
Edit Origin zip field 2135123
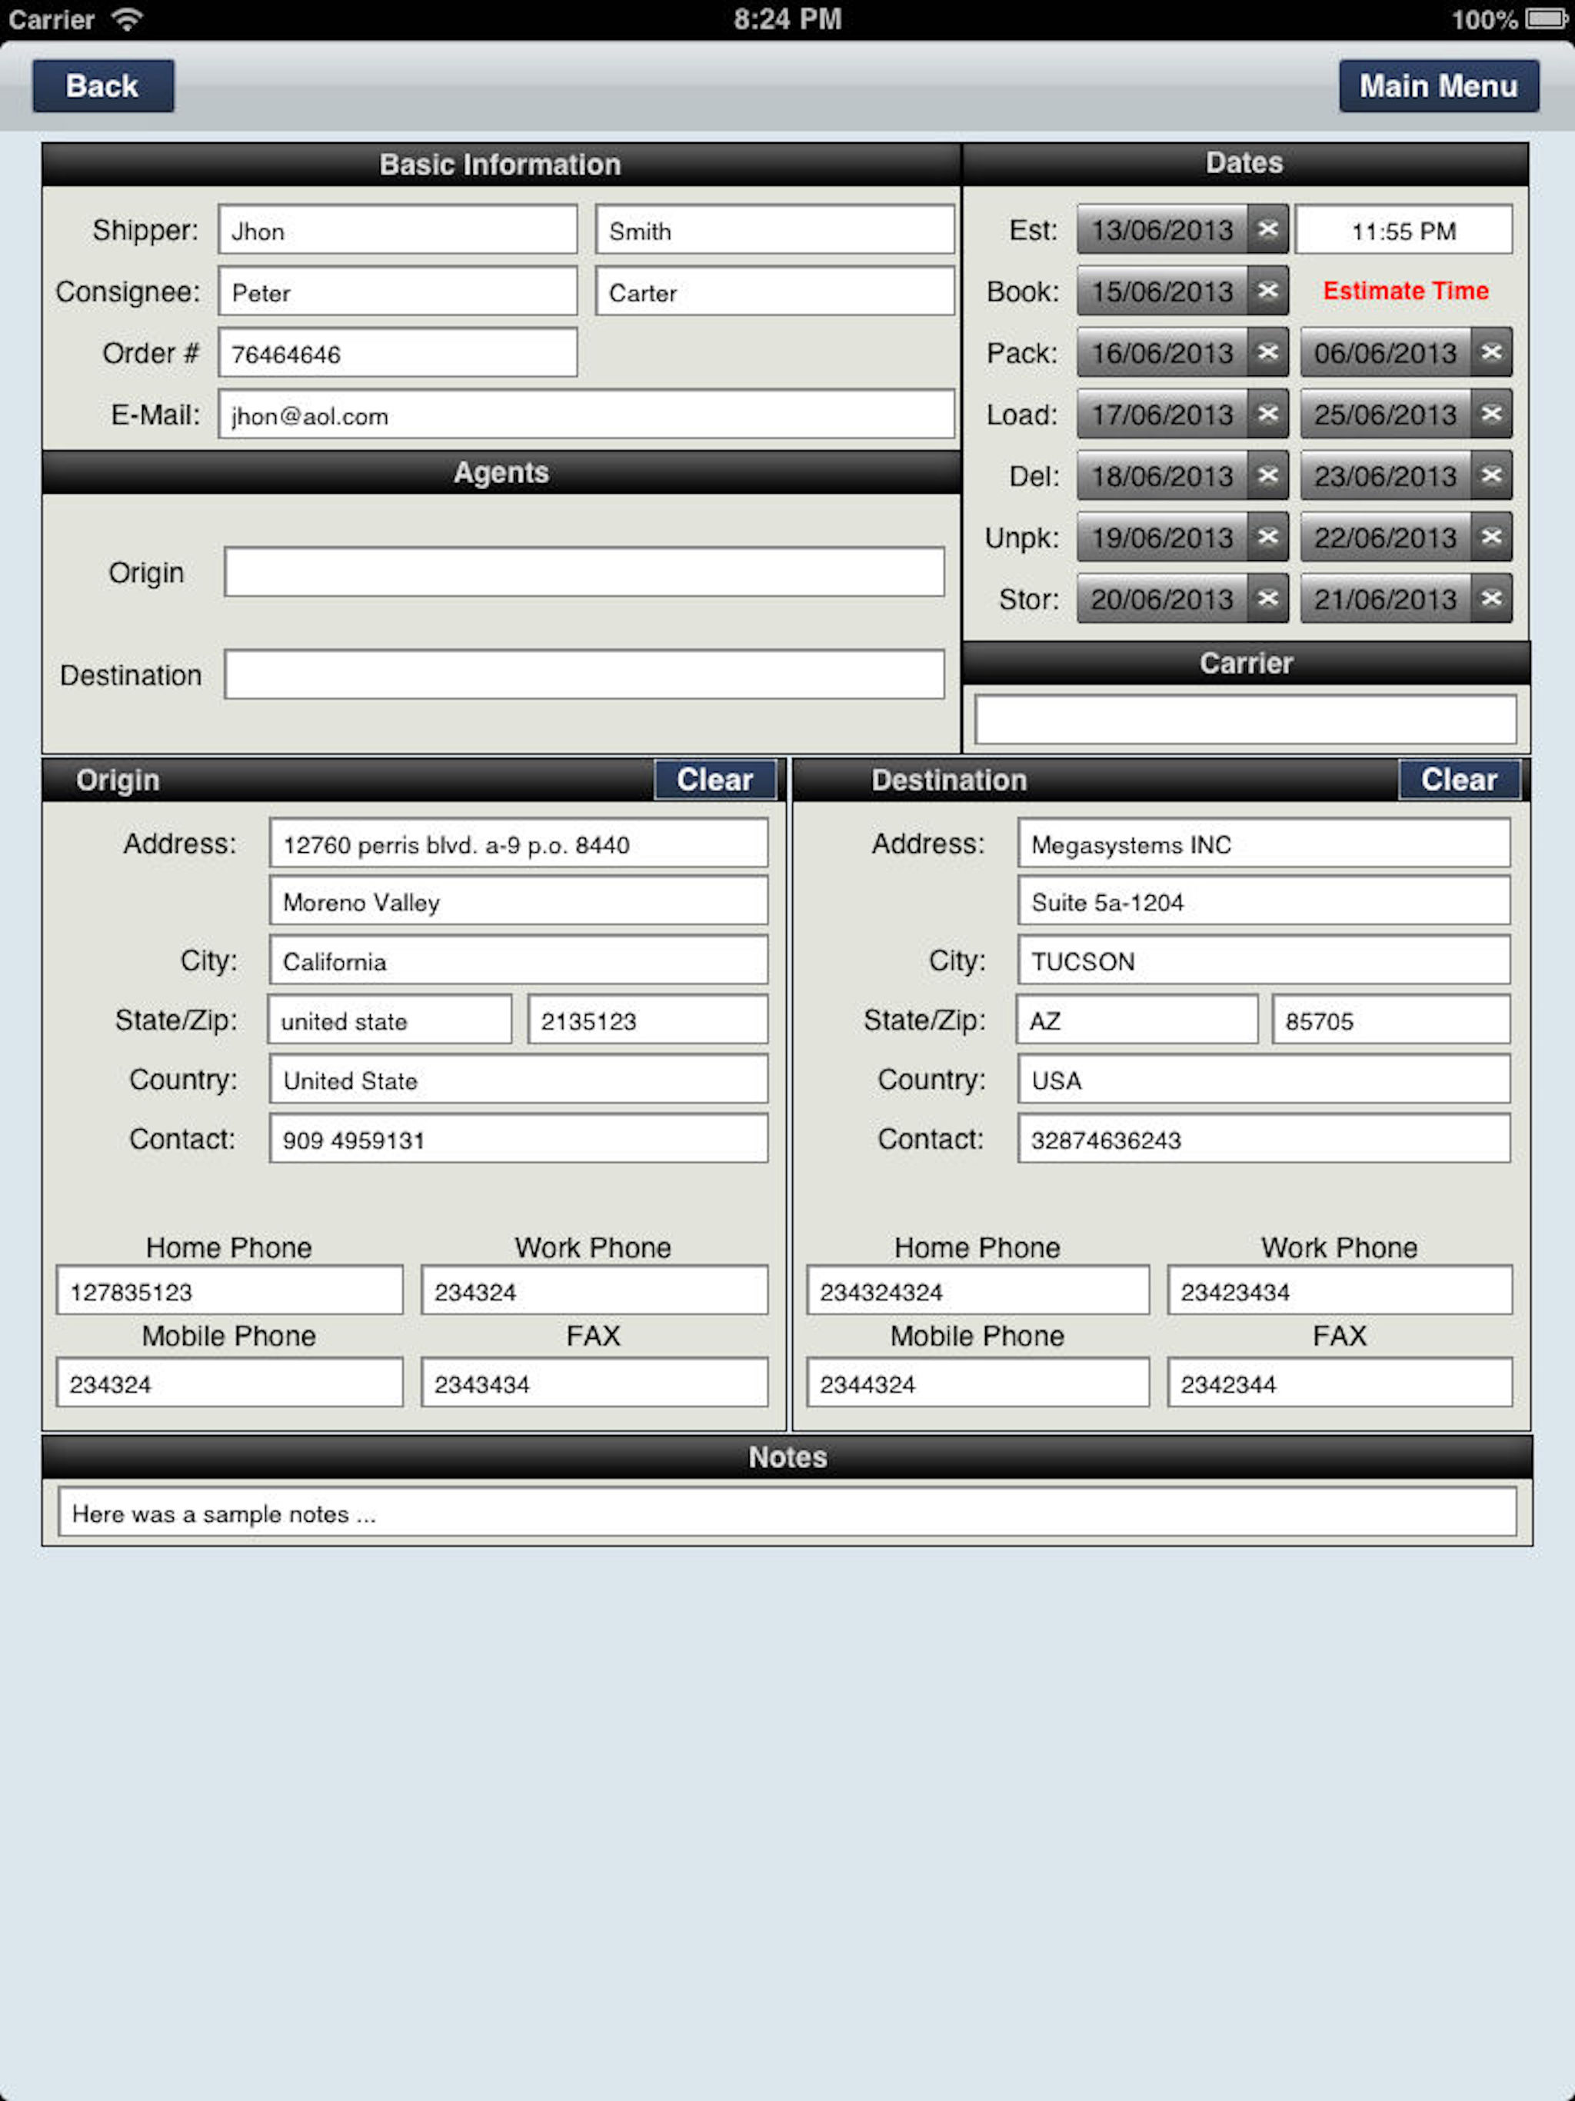pos(648,1019)
